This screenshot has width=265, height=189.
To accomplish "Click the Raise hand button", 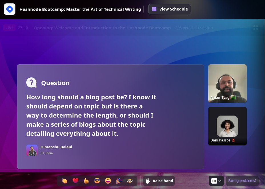I will 159,181.
